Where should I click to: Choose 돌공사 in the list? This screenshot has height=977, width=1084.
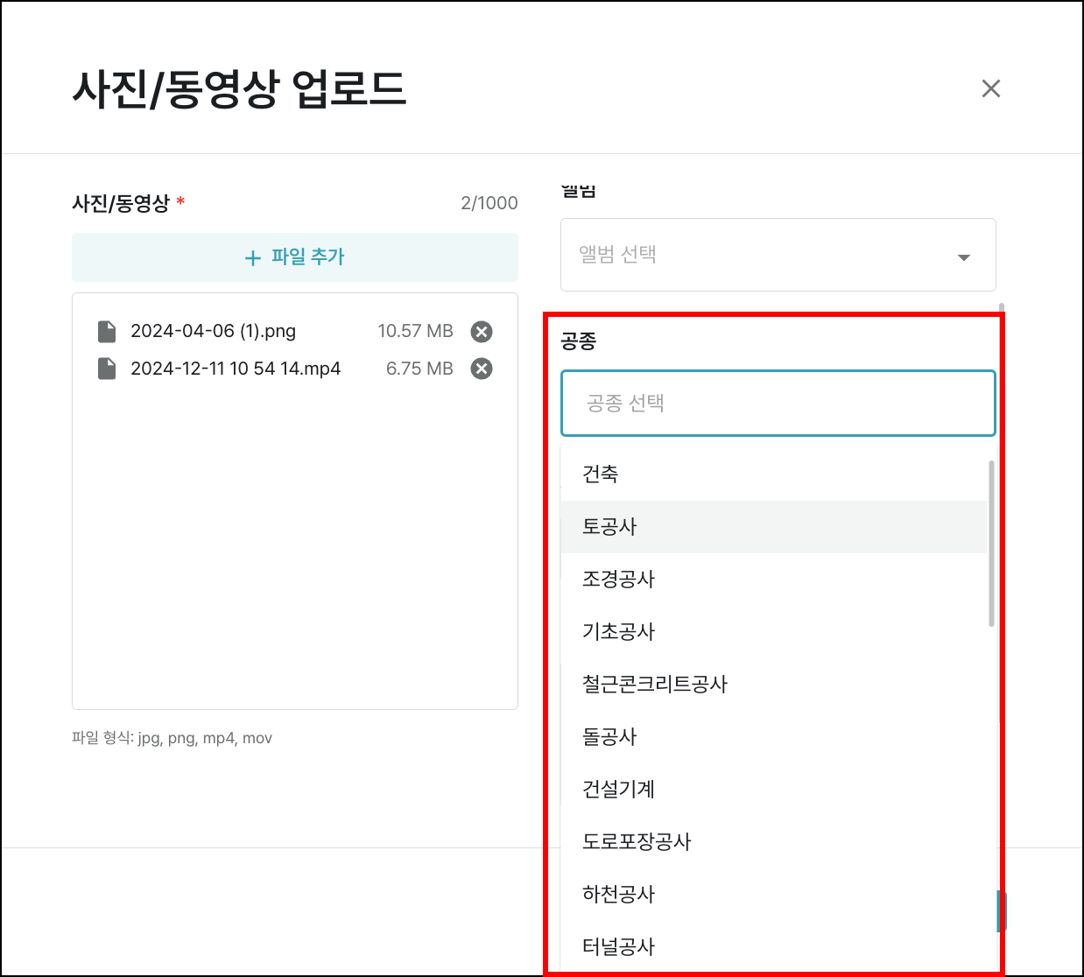(609, 736)
